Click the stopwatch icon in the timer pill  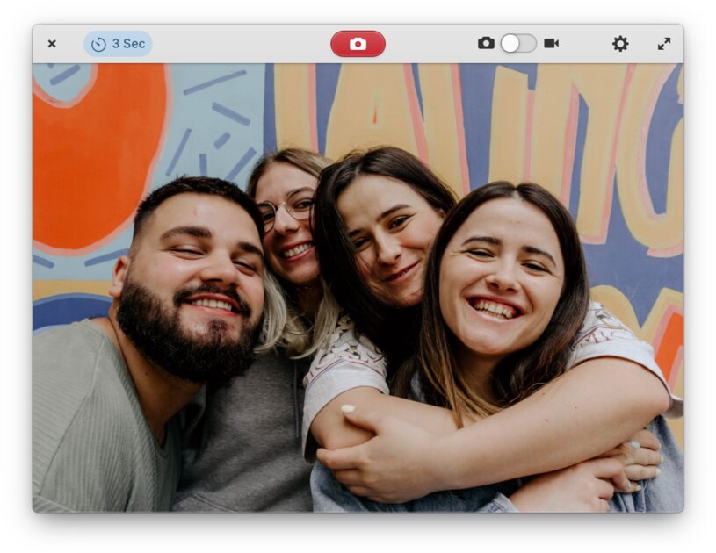pyautogui.click(x=98, y=44)
